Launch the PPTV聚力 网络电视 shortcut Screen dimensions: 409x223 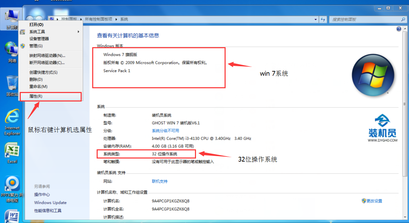click(12, 189)
